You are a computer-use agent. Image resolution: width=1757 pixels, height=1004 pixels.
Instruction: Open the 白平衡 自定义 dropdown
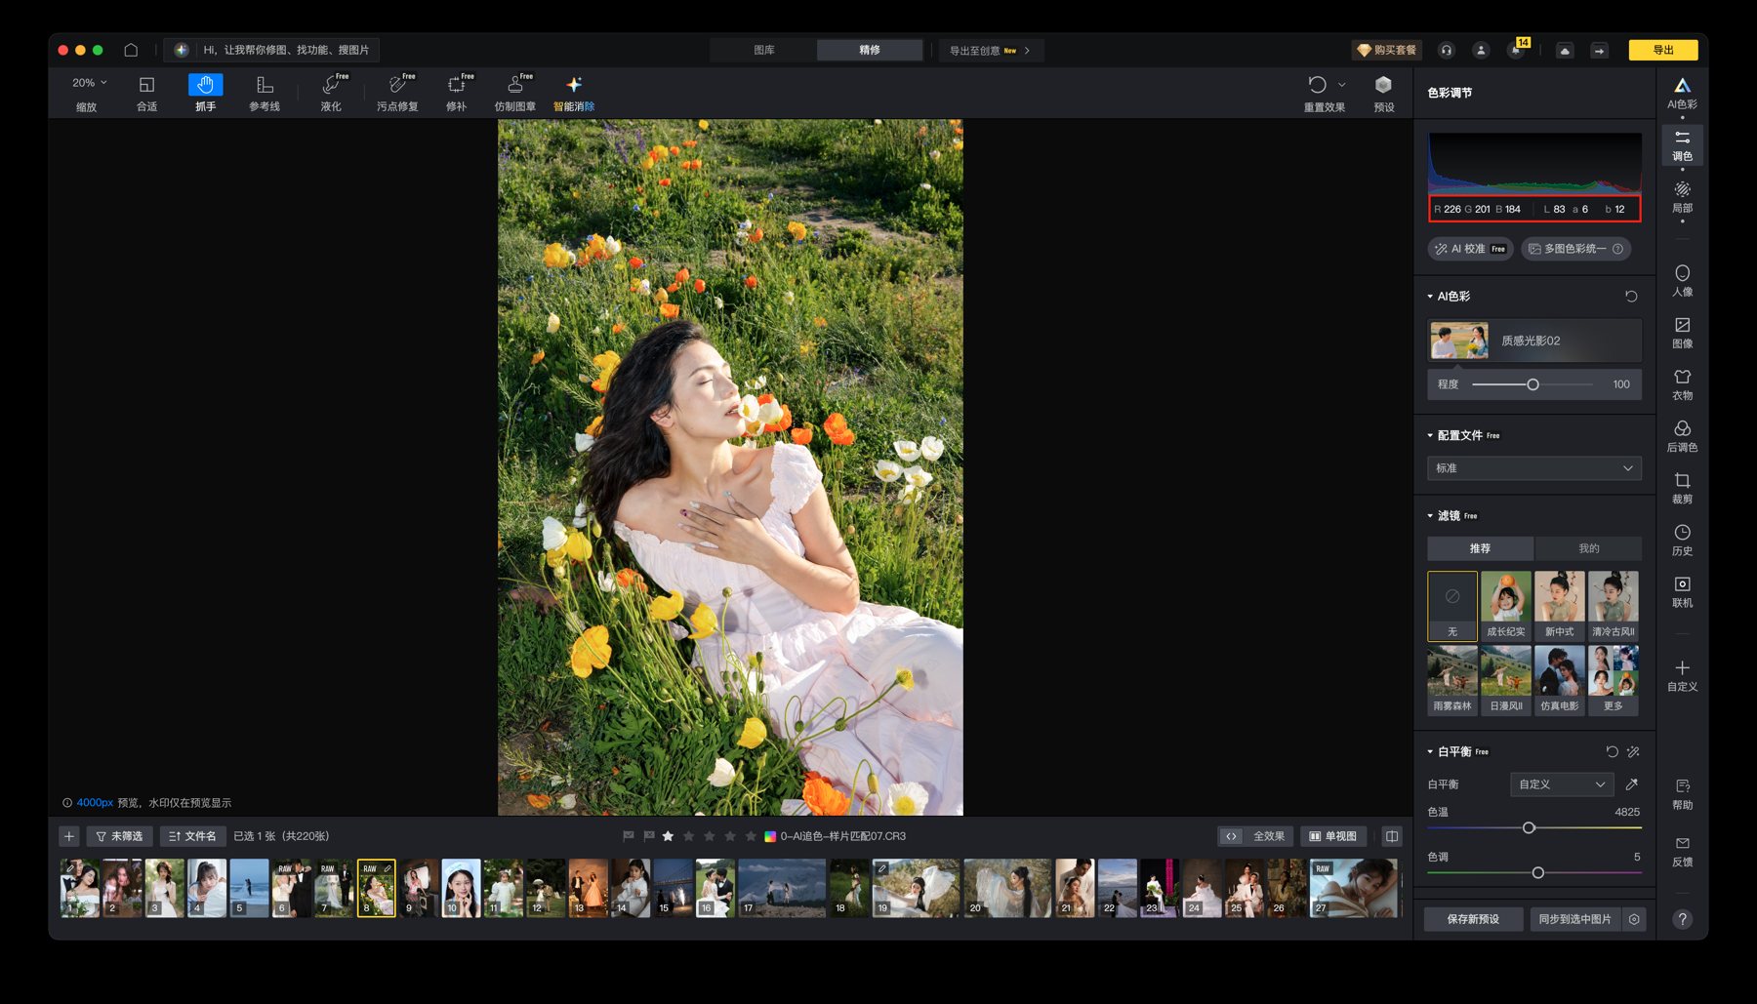pos(1561,784)
